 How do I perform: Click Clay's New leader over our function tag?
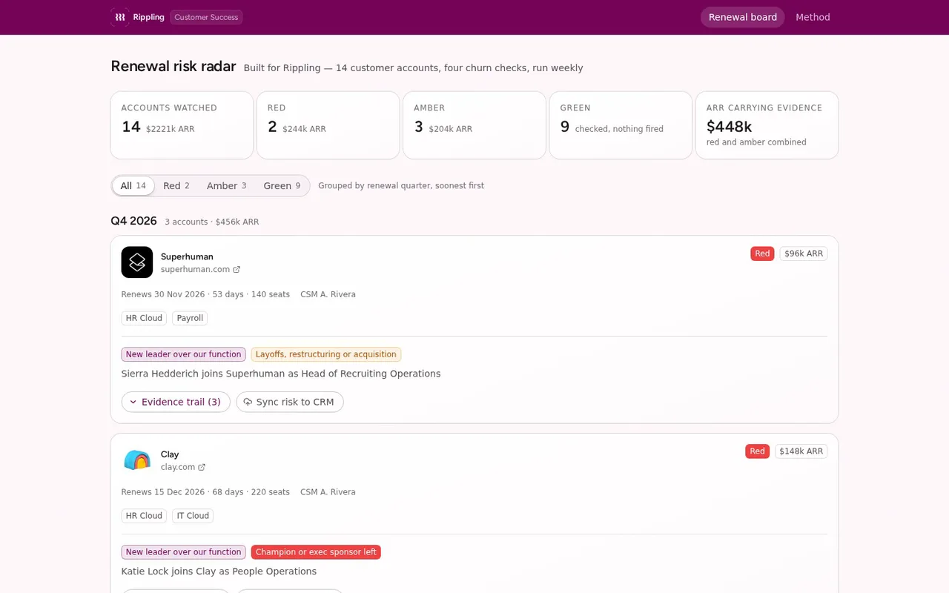pos(183,552)
